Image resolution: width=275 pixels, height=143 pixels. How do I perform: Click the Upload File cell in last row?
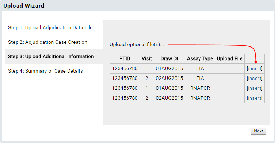[x=230, y=98]
